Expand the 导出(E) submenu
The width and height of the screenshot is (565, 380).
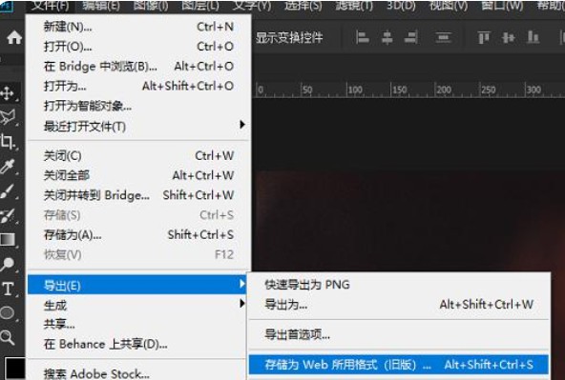[x=136, y=285]
